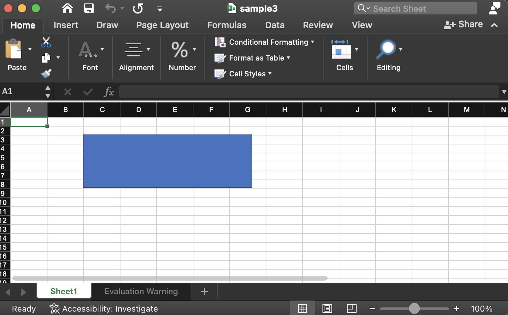
Task: Click the Share button
Action: (x=464, y=24)
